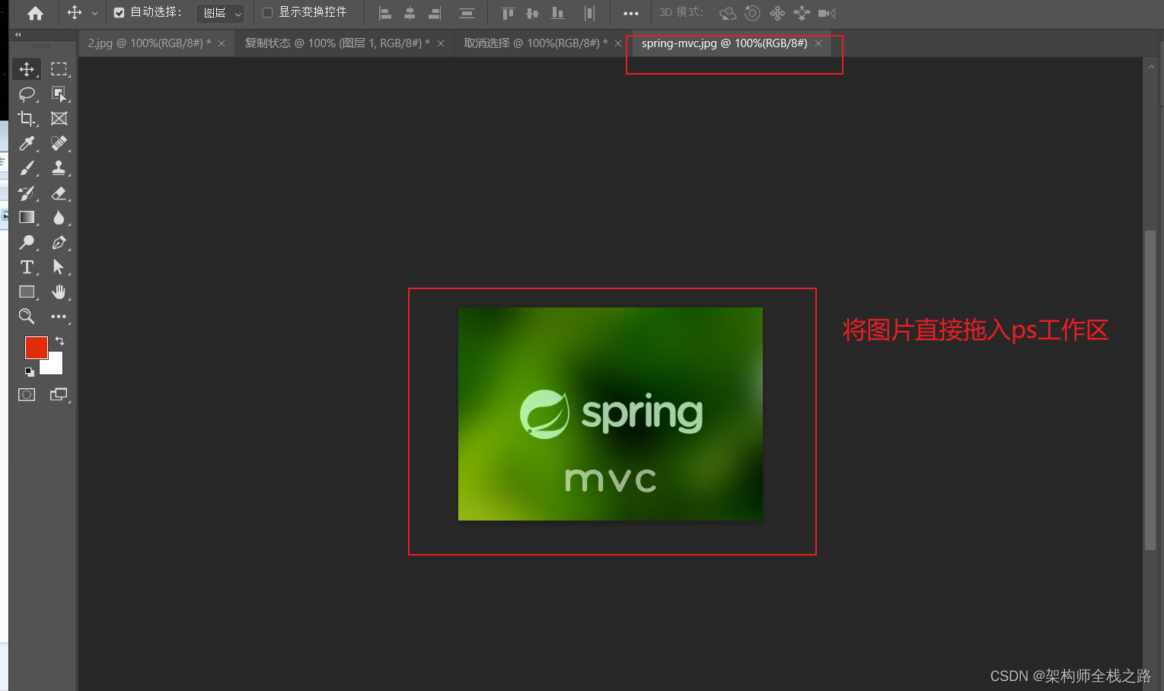Open the white background color picker

click(55, 366)
